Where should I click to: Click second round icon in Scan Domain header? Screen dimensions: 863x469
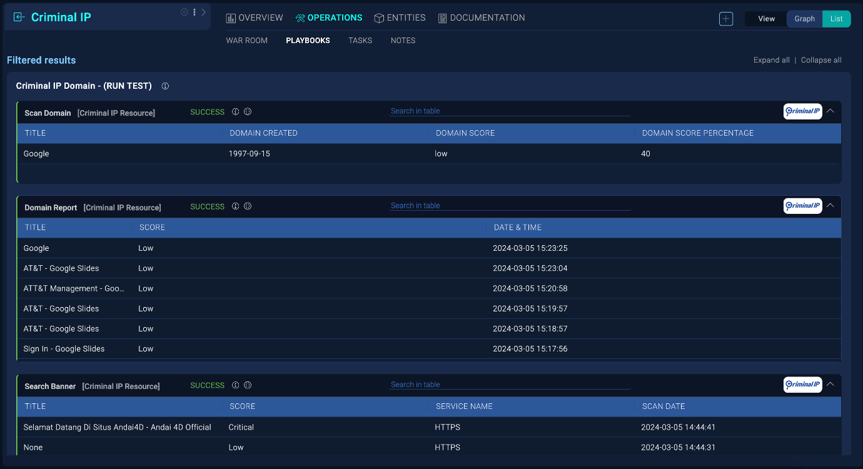tap(248, 112)
